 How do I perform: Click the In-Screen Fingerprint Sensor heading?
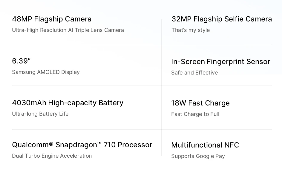coord(220,62)
